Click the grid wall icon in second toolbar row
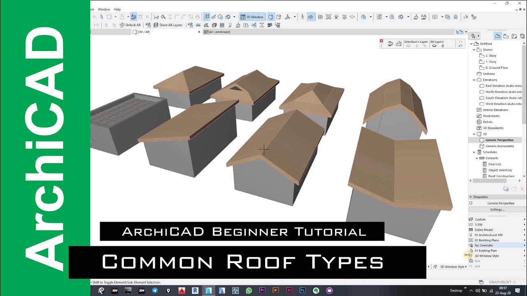The width and height of the screenshot is (527, 296). click(x=270, y=25)
